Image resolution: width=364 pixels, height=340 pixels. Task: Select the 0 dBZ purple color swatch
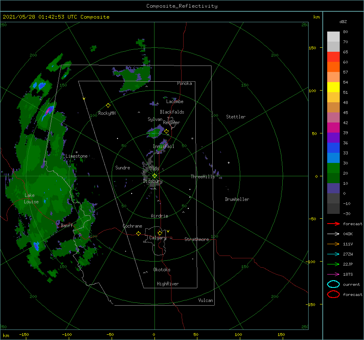[333, 188]
